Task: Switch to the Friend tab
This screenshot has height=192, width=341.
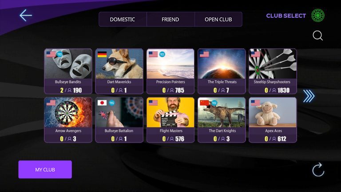Action: point(170,20)
